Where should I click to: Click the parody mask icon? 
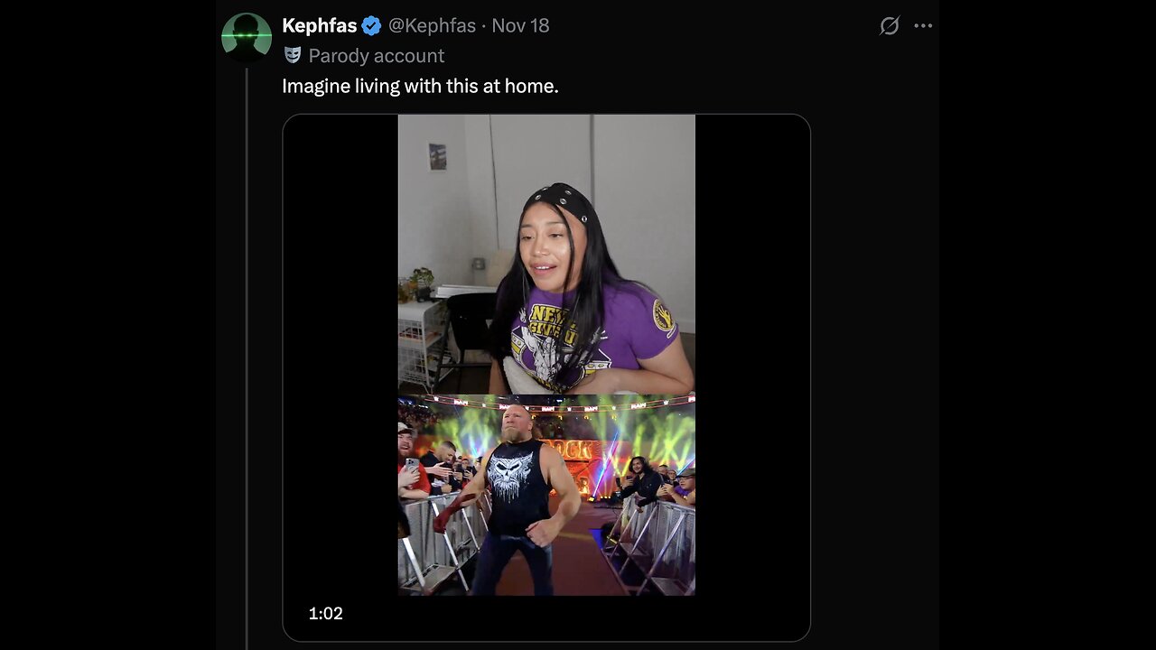292,55
